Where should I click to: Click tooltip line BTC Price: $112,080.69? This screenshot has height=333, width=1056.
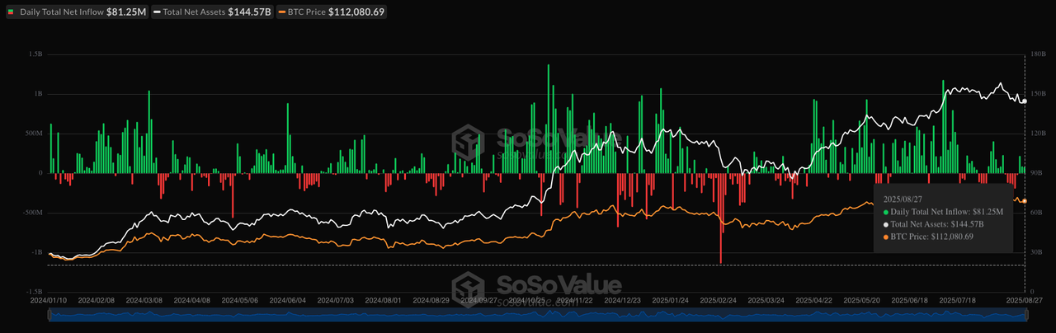[x=928, y=237]
